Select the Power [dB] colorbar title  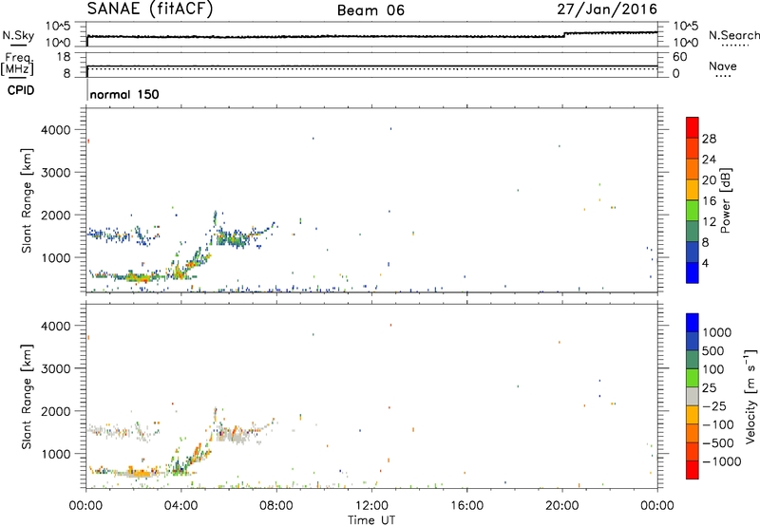(725, 200)
